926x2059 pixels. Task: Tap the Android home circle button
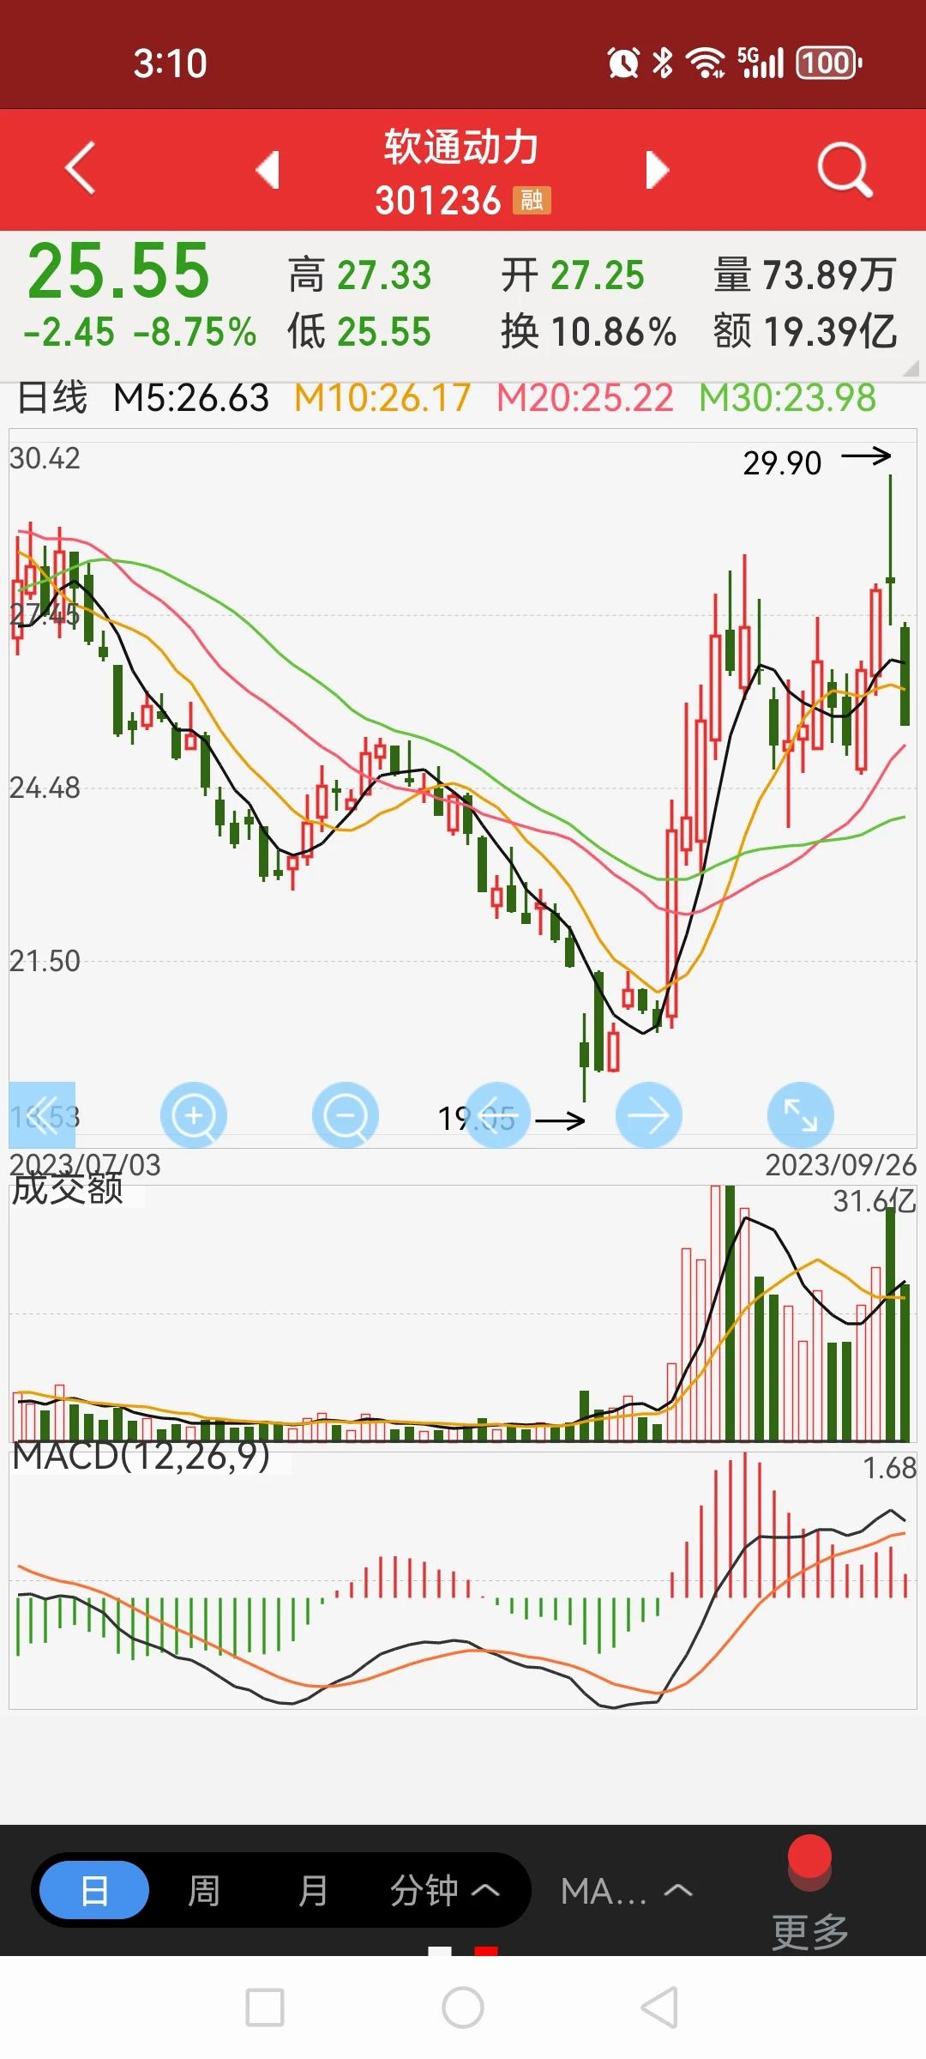tap(463, 2008)
